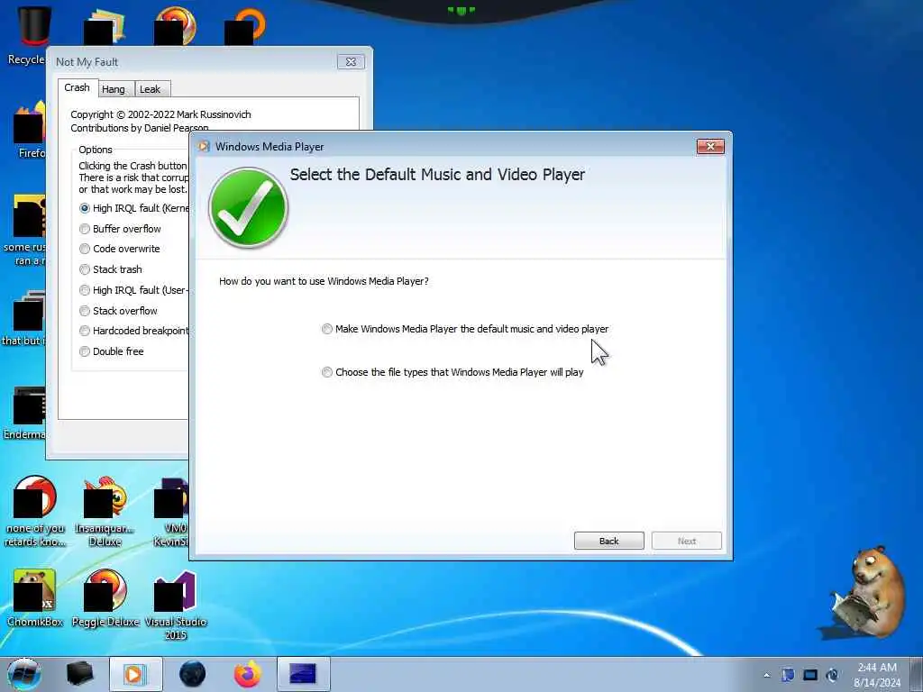Click the Back button in Windows Media Player

point(609,541)
